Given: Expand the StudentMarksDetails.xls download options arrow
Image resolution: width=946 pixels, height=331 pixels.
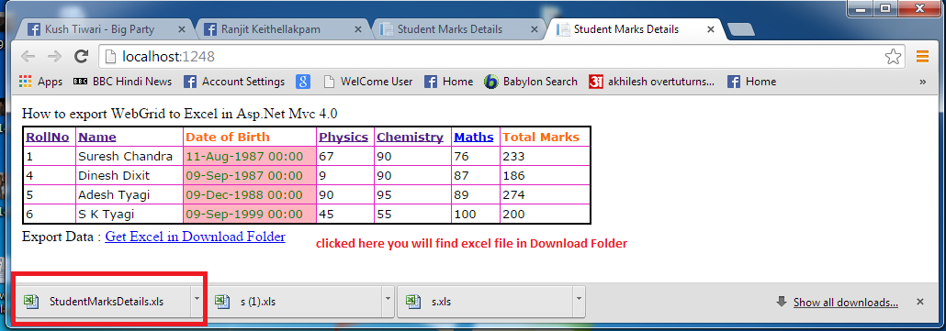Looking at the screenshot, I should pos(196,298).
